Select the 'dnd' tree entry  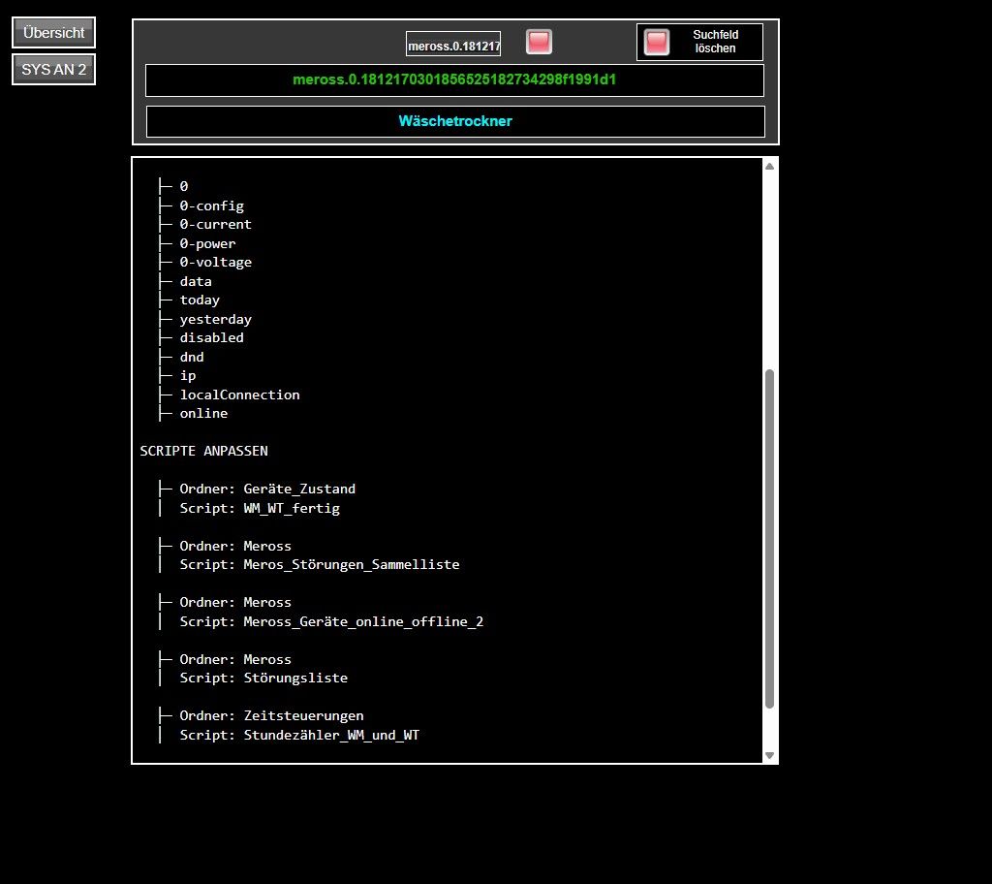pyautogui.click(x=192, y=357)
